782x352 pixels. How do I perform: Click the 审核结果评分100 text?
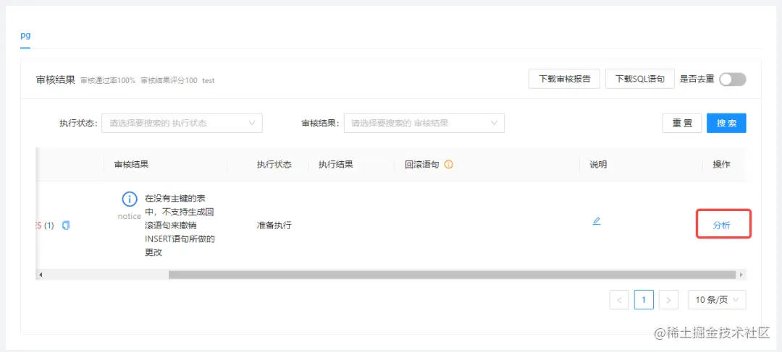[169, 80]
